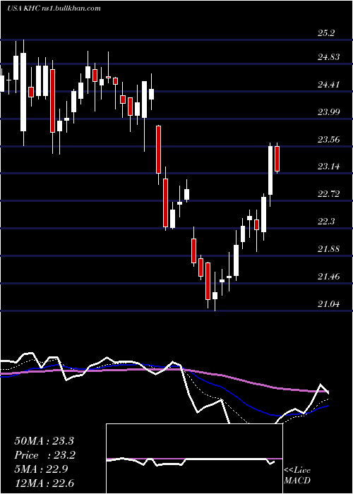
Task: Click the 24.83 price label
Action: point(329,57)
